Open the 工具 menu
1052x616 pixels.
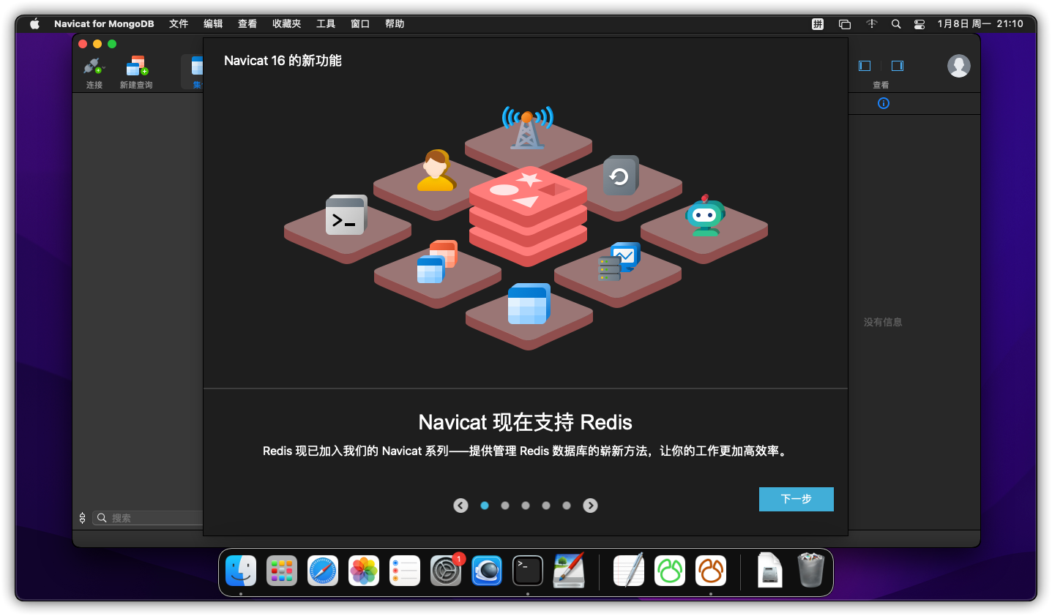click(x=326, y=23)
